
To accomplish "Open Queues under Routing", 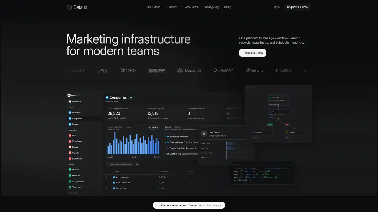I will 74,170.
